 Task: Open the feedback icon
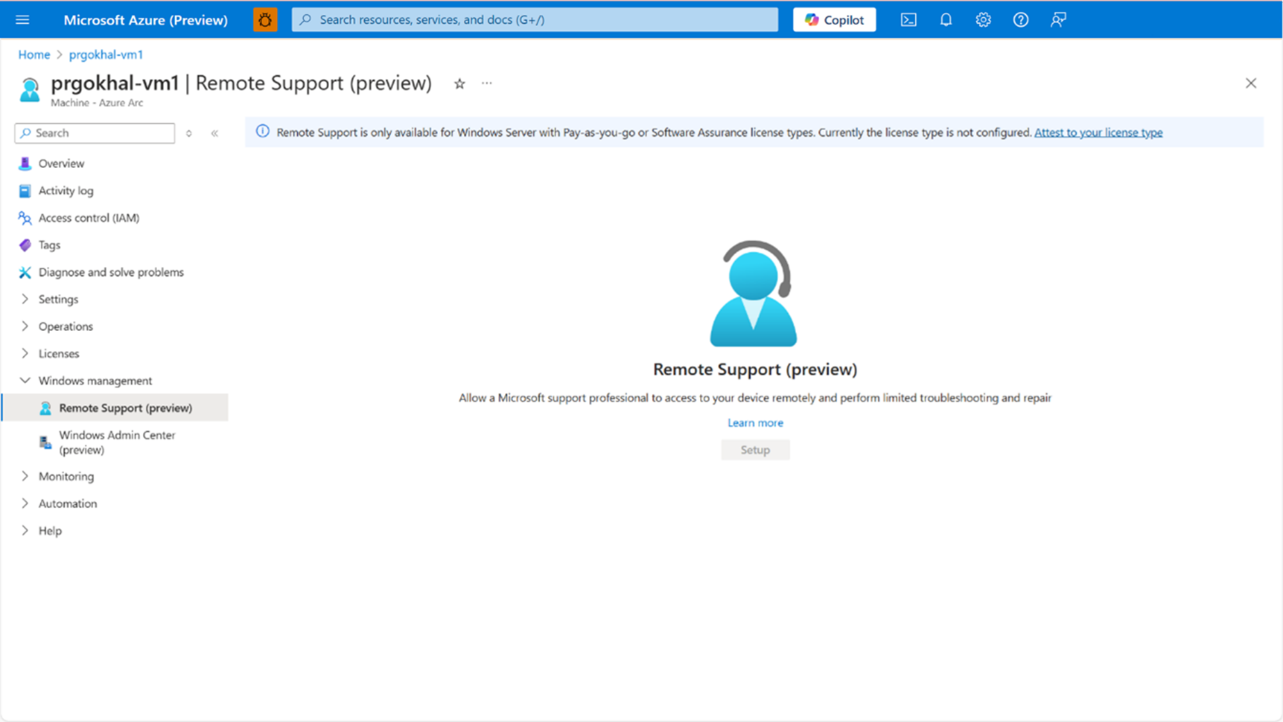tap(1058, 19)
